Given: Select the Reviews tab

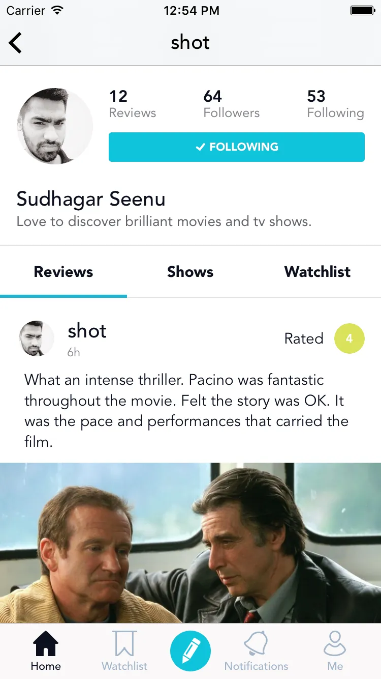Looking at the screenshot, I should click(63, 272).
